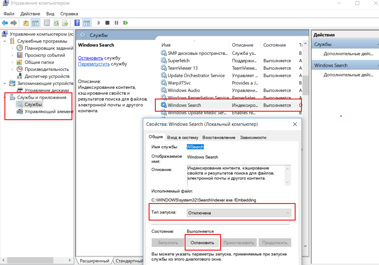
Task: Click the gray Forward arrow in toolbar
Action: (13, 23)
